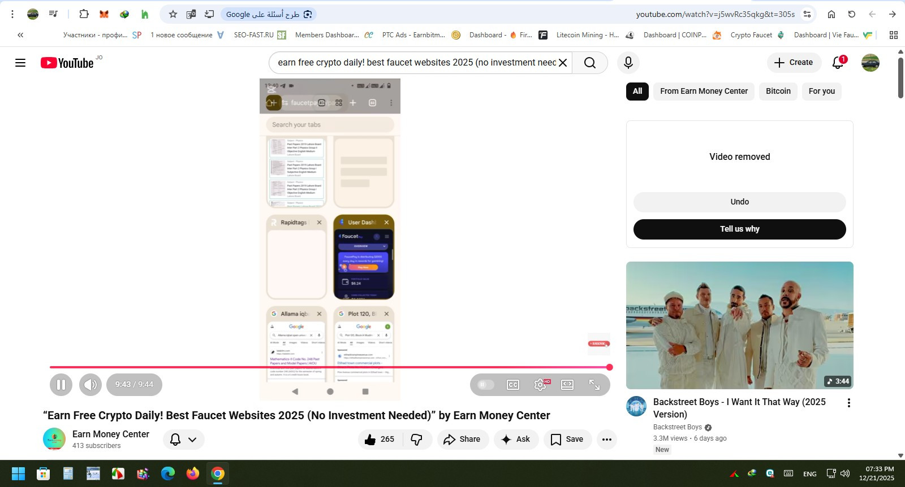The width and height of the screenshot is (905, 487).
Task: Select the For you chip
Action: [x=822, y=91]
